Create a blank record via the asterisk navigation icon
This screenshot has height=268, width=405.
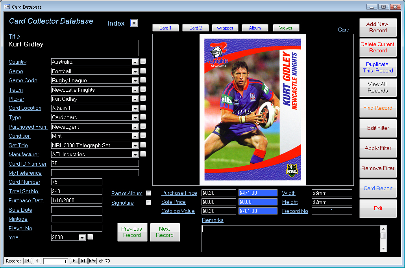coord(92,261)
